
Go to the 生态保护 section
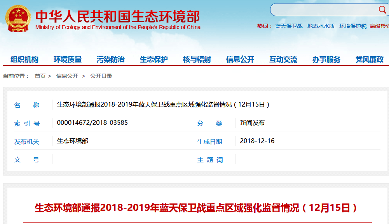coord(154,59)
